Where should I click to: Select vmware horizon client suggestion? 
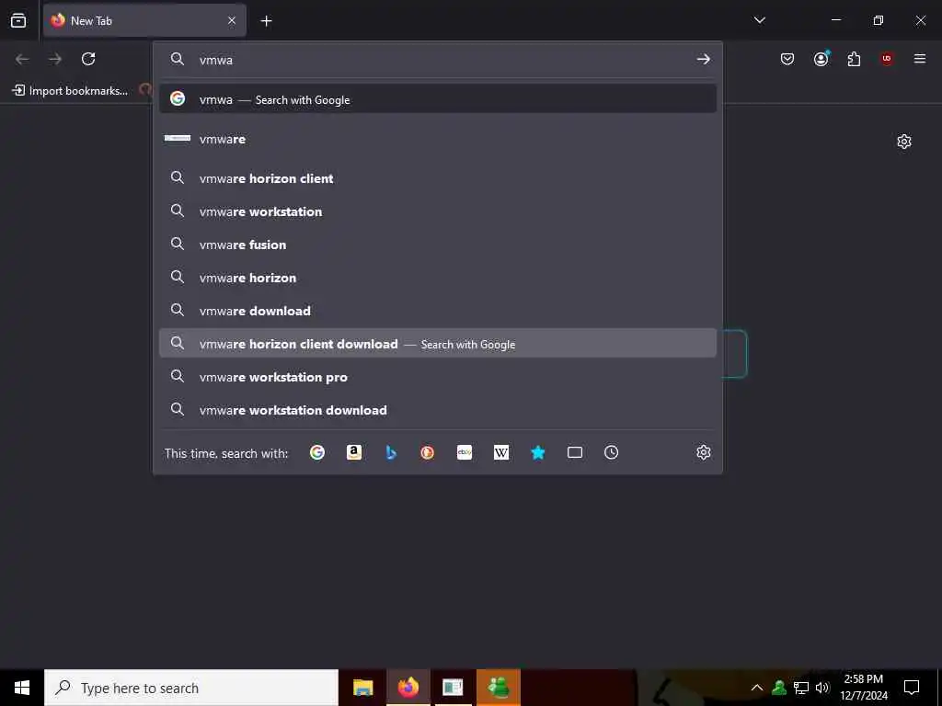coord(438,178)
